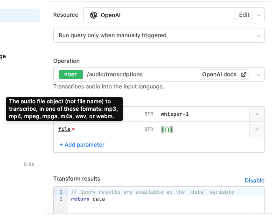Image resolution: width=272 pixels, height=216 pixels.
Task: Click the STR type label in file row
Action: (x=149, y=129)
